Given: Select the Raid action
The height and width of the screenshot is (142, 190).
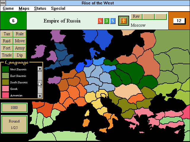Looking at the screenshot, I should 7,41.
